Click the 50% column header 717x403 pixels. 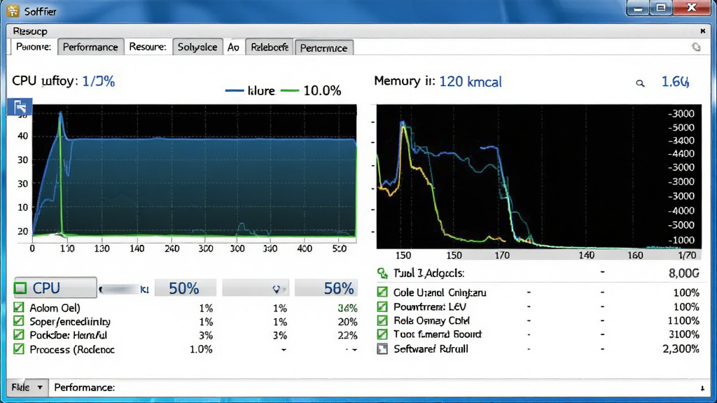(x=185, y=288)
